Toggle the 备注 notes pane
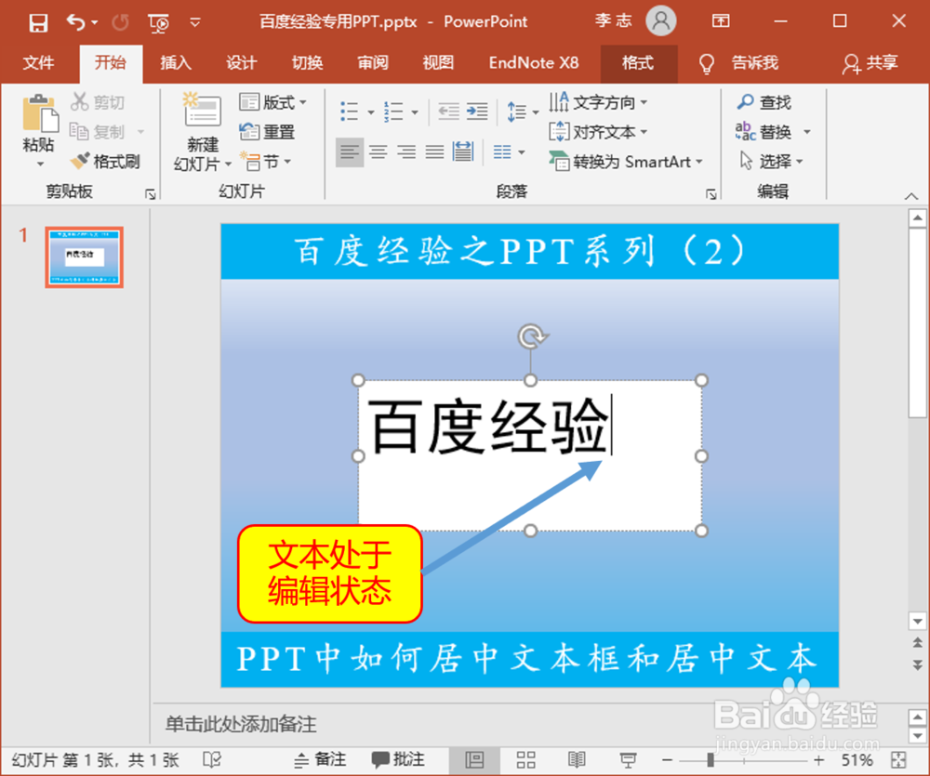 click(x=320, y=759)
